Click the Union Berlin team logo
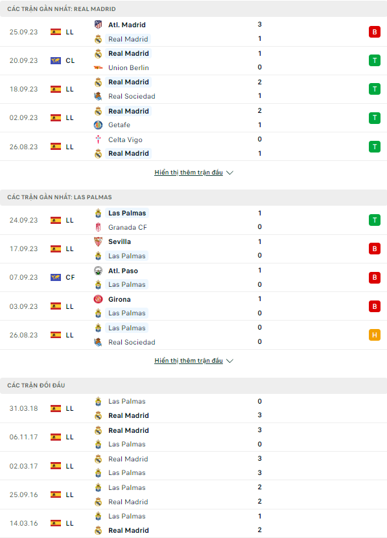387x538 pixels. (x=98, y=67)
